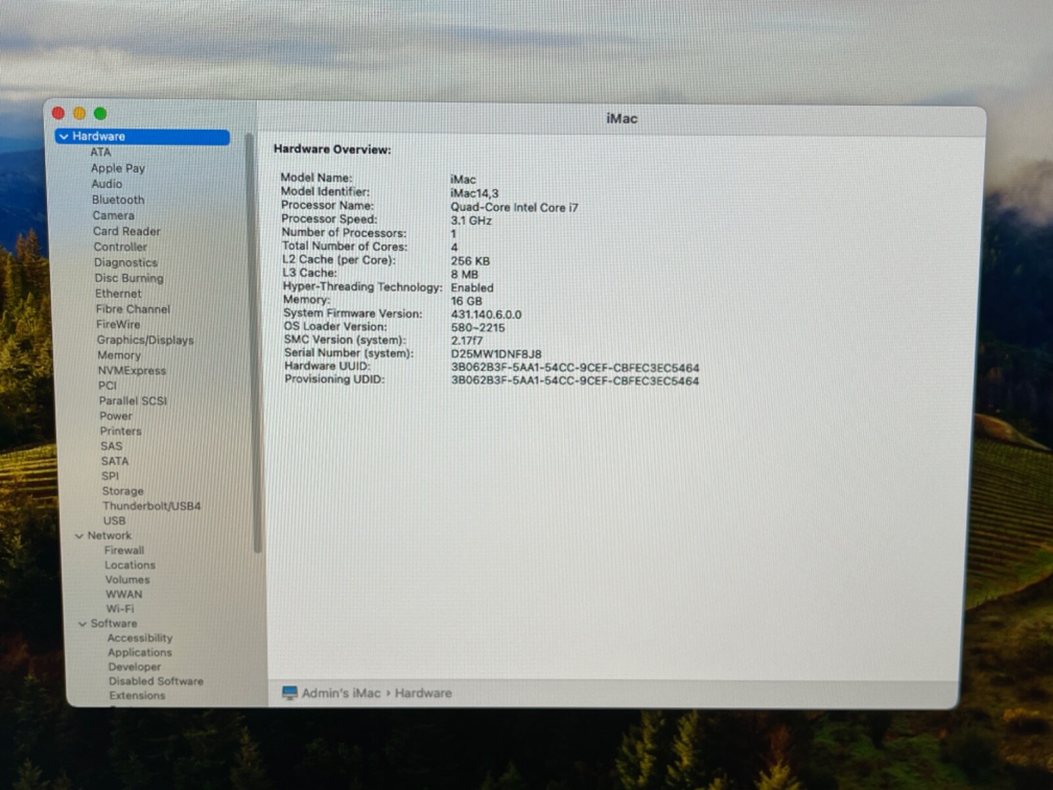
Task: Collapse the Hardware section chevron
Action: 64,136
